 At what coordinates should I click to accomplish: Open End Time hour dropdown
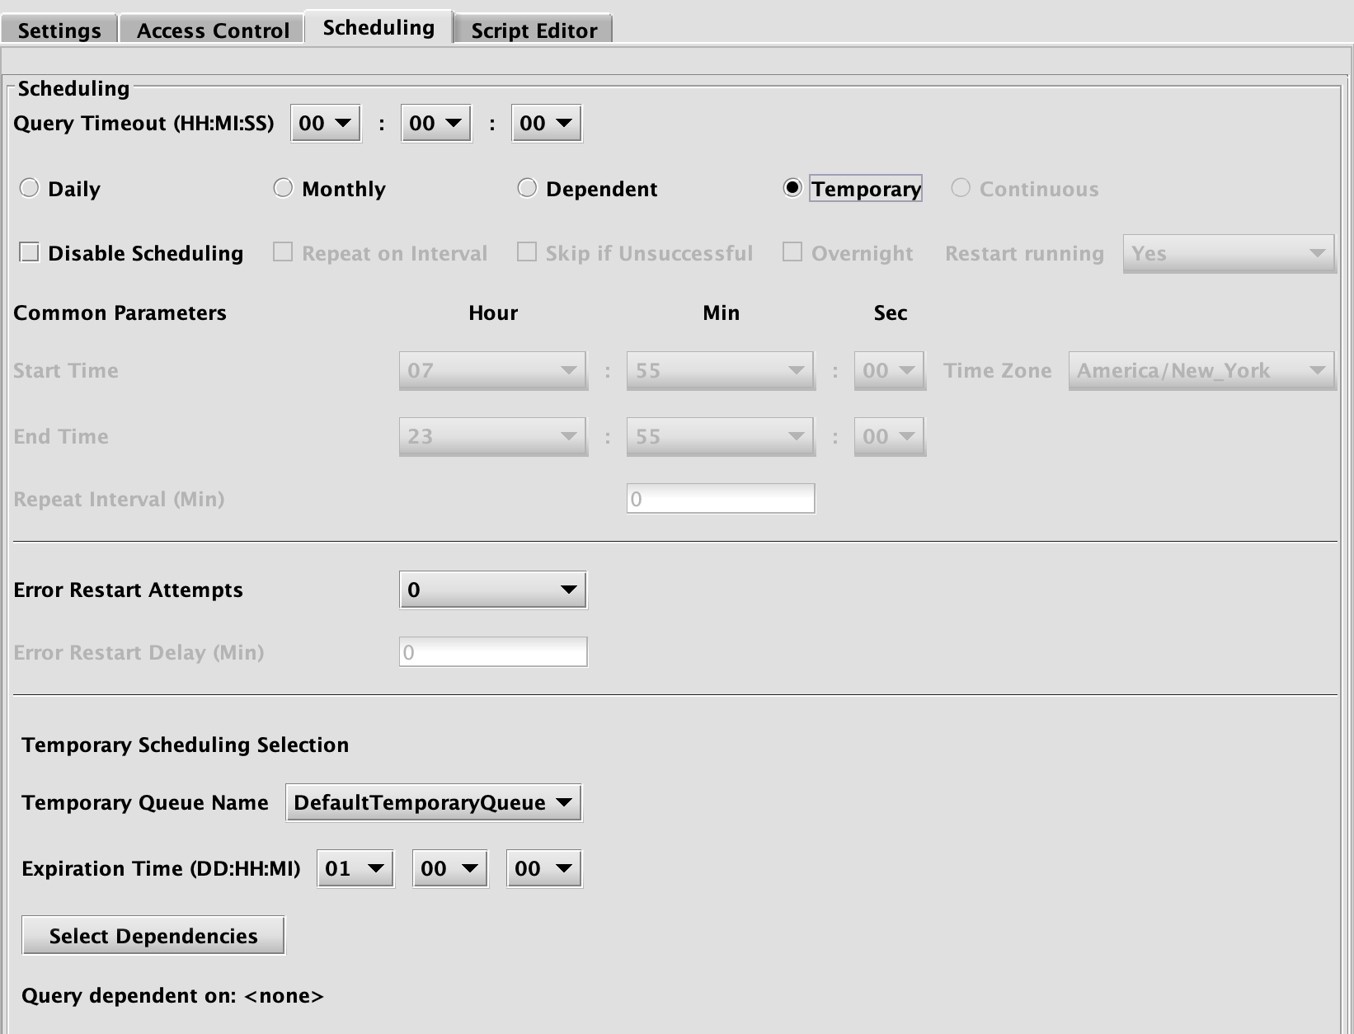493,437
